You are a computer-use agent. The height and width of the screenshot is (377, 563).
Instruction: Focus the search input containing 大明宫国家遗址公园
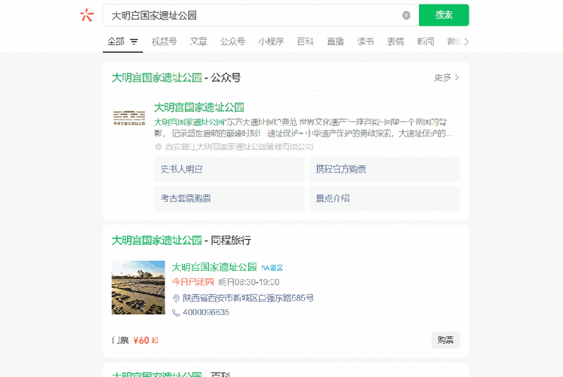coord(261,15)
